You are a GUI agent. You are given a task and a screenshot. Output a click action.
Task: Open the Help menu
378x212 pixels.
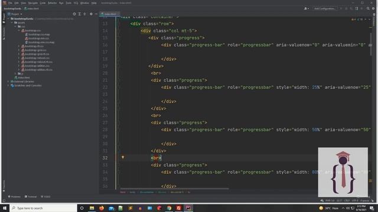coord(94,3)
